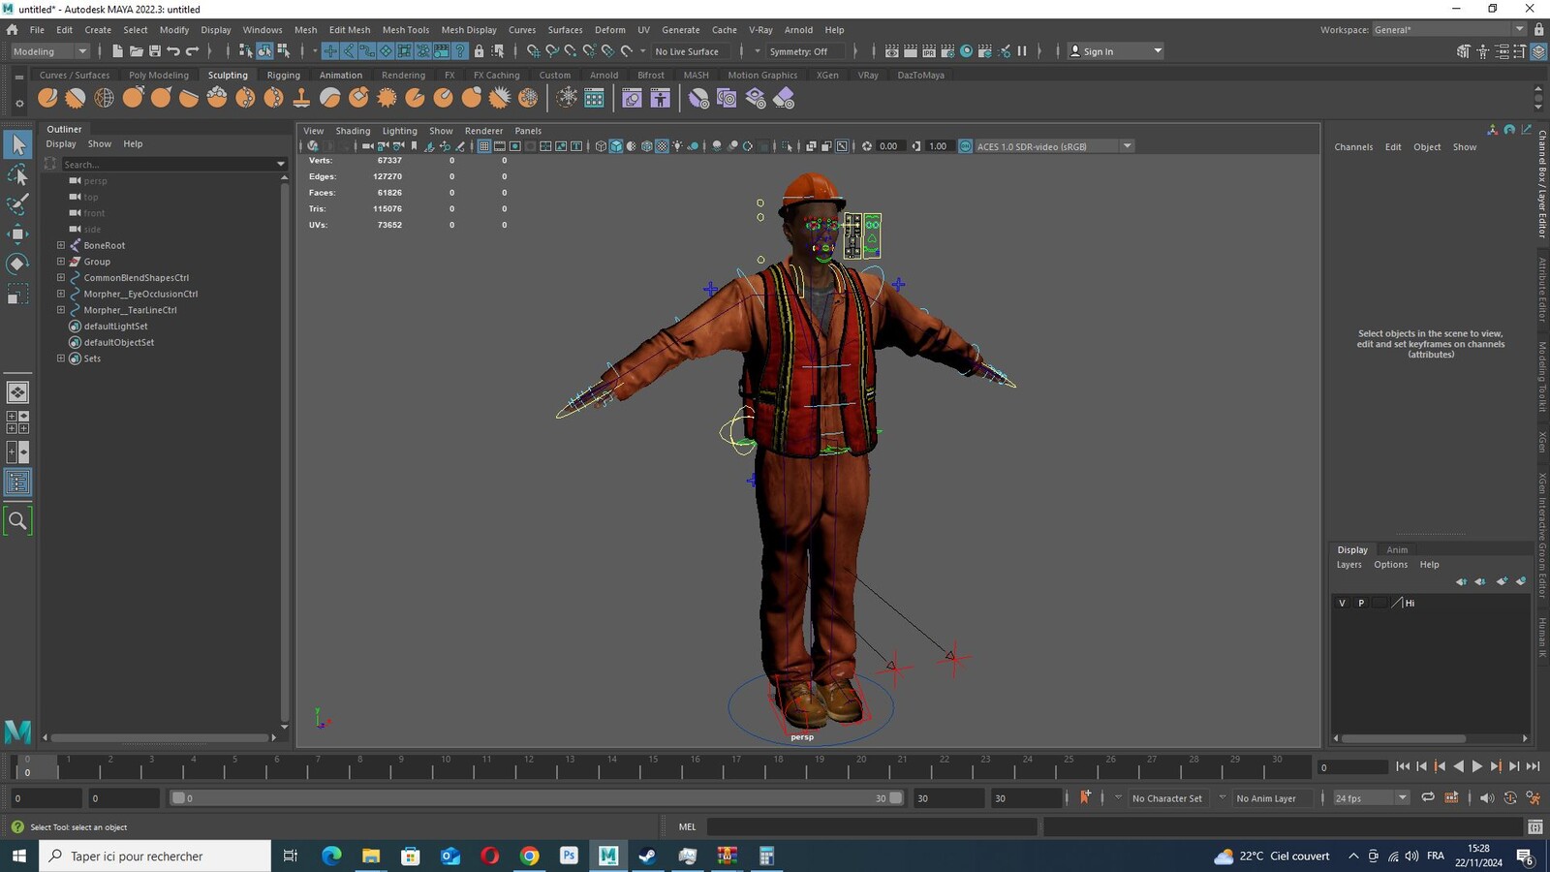Open Pose Editor shelf icon

pos(660,98)
